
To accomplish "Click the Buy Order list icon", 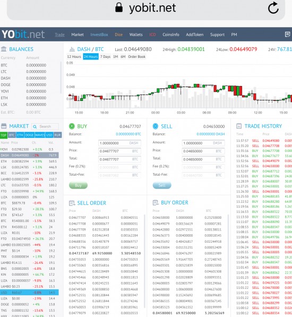I will point(156,202).
